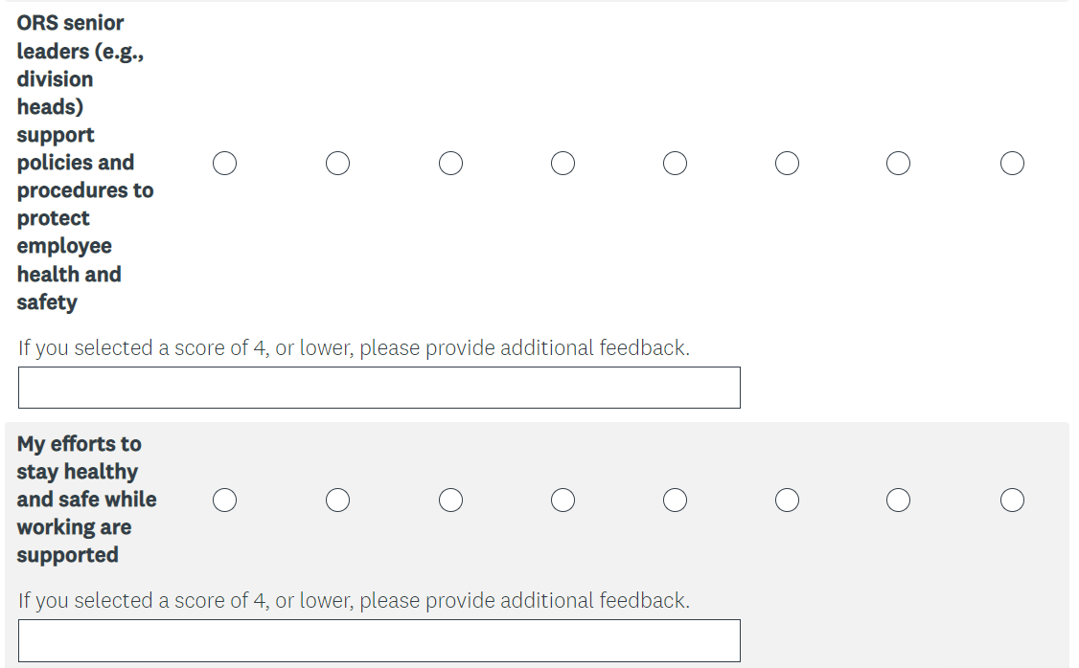The width and height of the screenshot is (1079, 668).
Task: Select last radio option in ORS leaders row
Action: (x=1012, y=164)
